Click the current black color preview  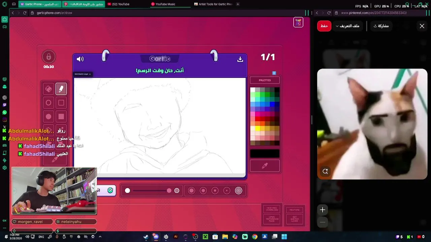(265, 154)
